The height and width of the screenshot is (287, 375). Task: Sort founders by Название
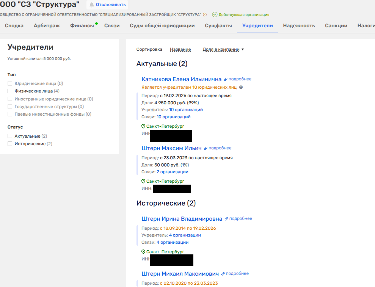tap(180, 49)
